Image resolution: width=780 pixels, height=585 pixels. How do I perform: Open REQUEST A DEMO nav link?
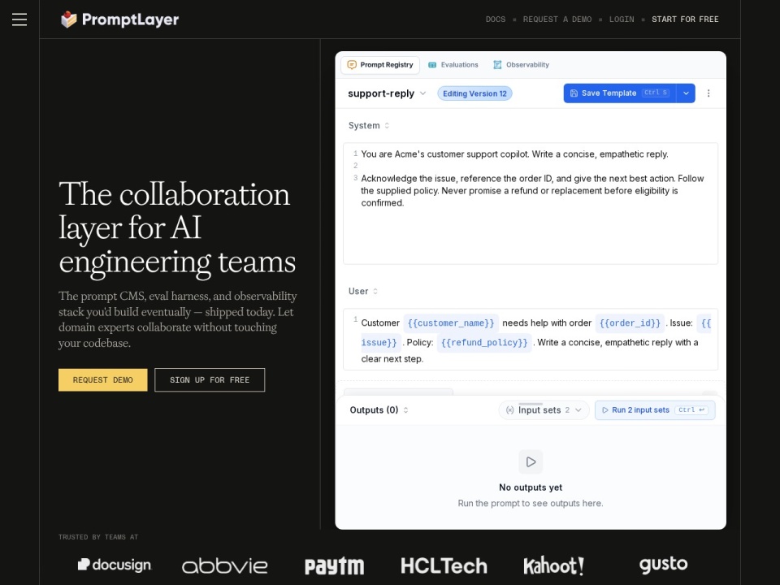pos(557,19)
